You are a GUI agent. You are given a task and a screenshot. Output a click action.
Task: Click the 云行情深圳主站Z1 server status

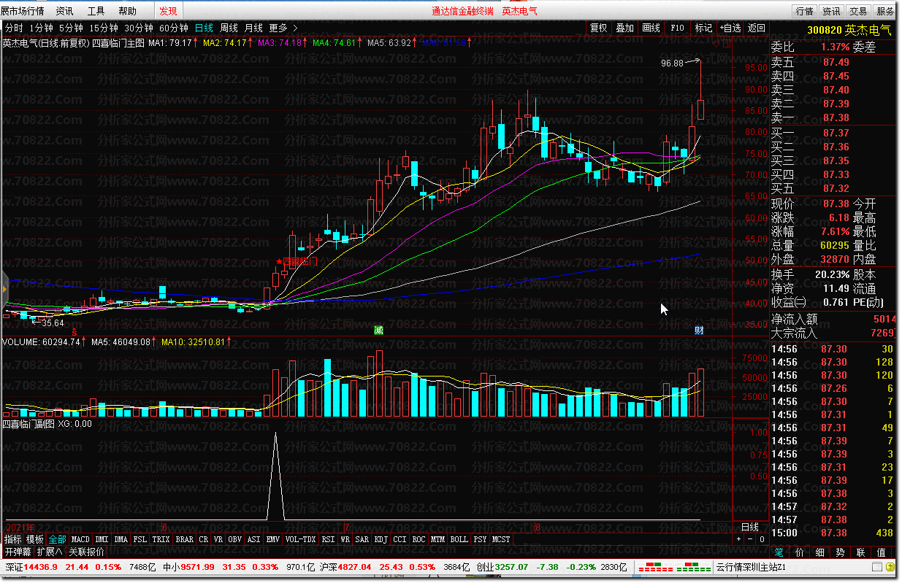[750, 567]
